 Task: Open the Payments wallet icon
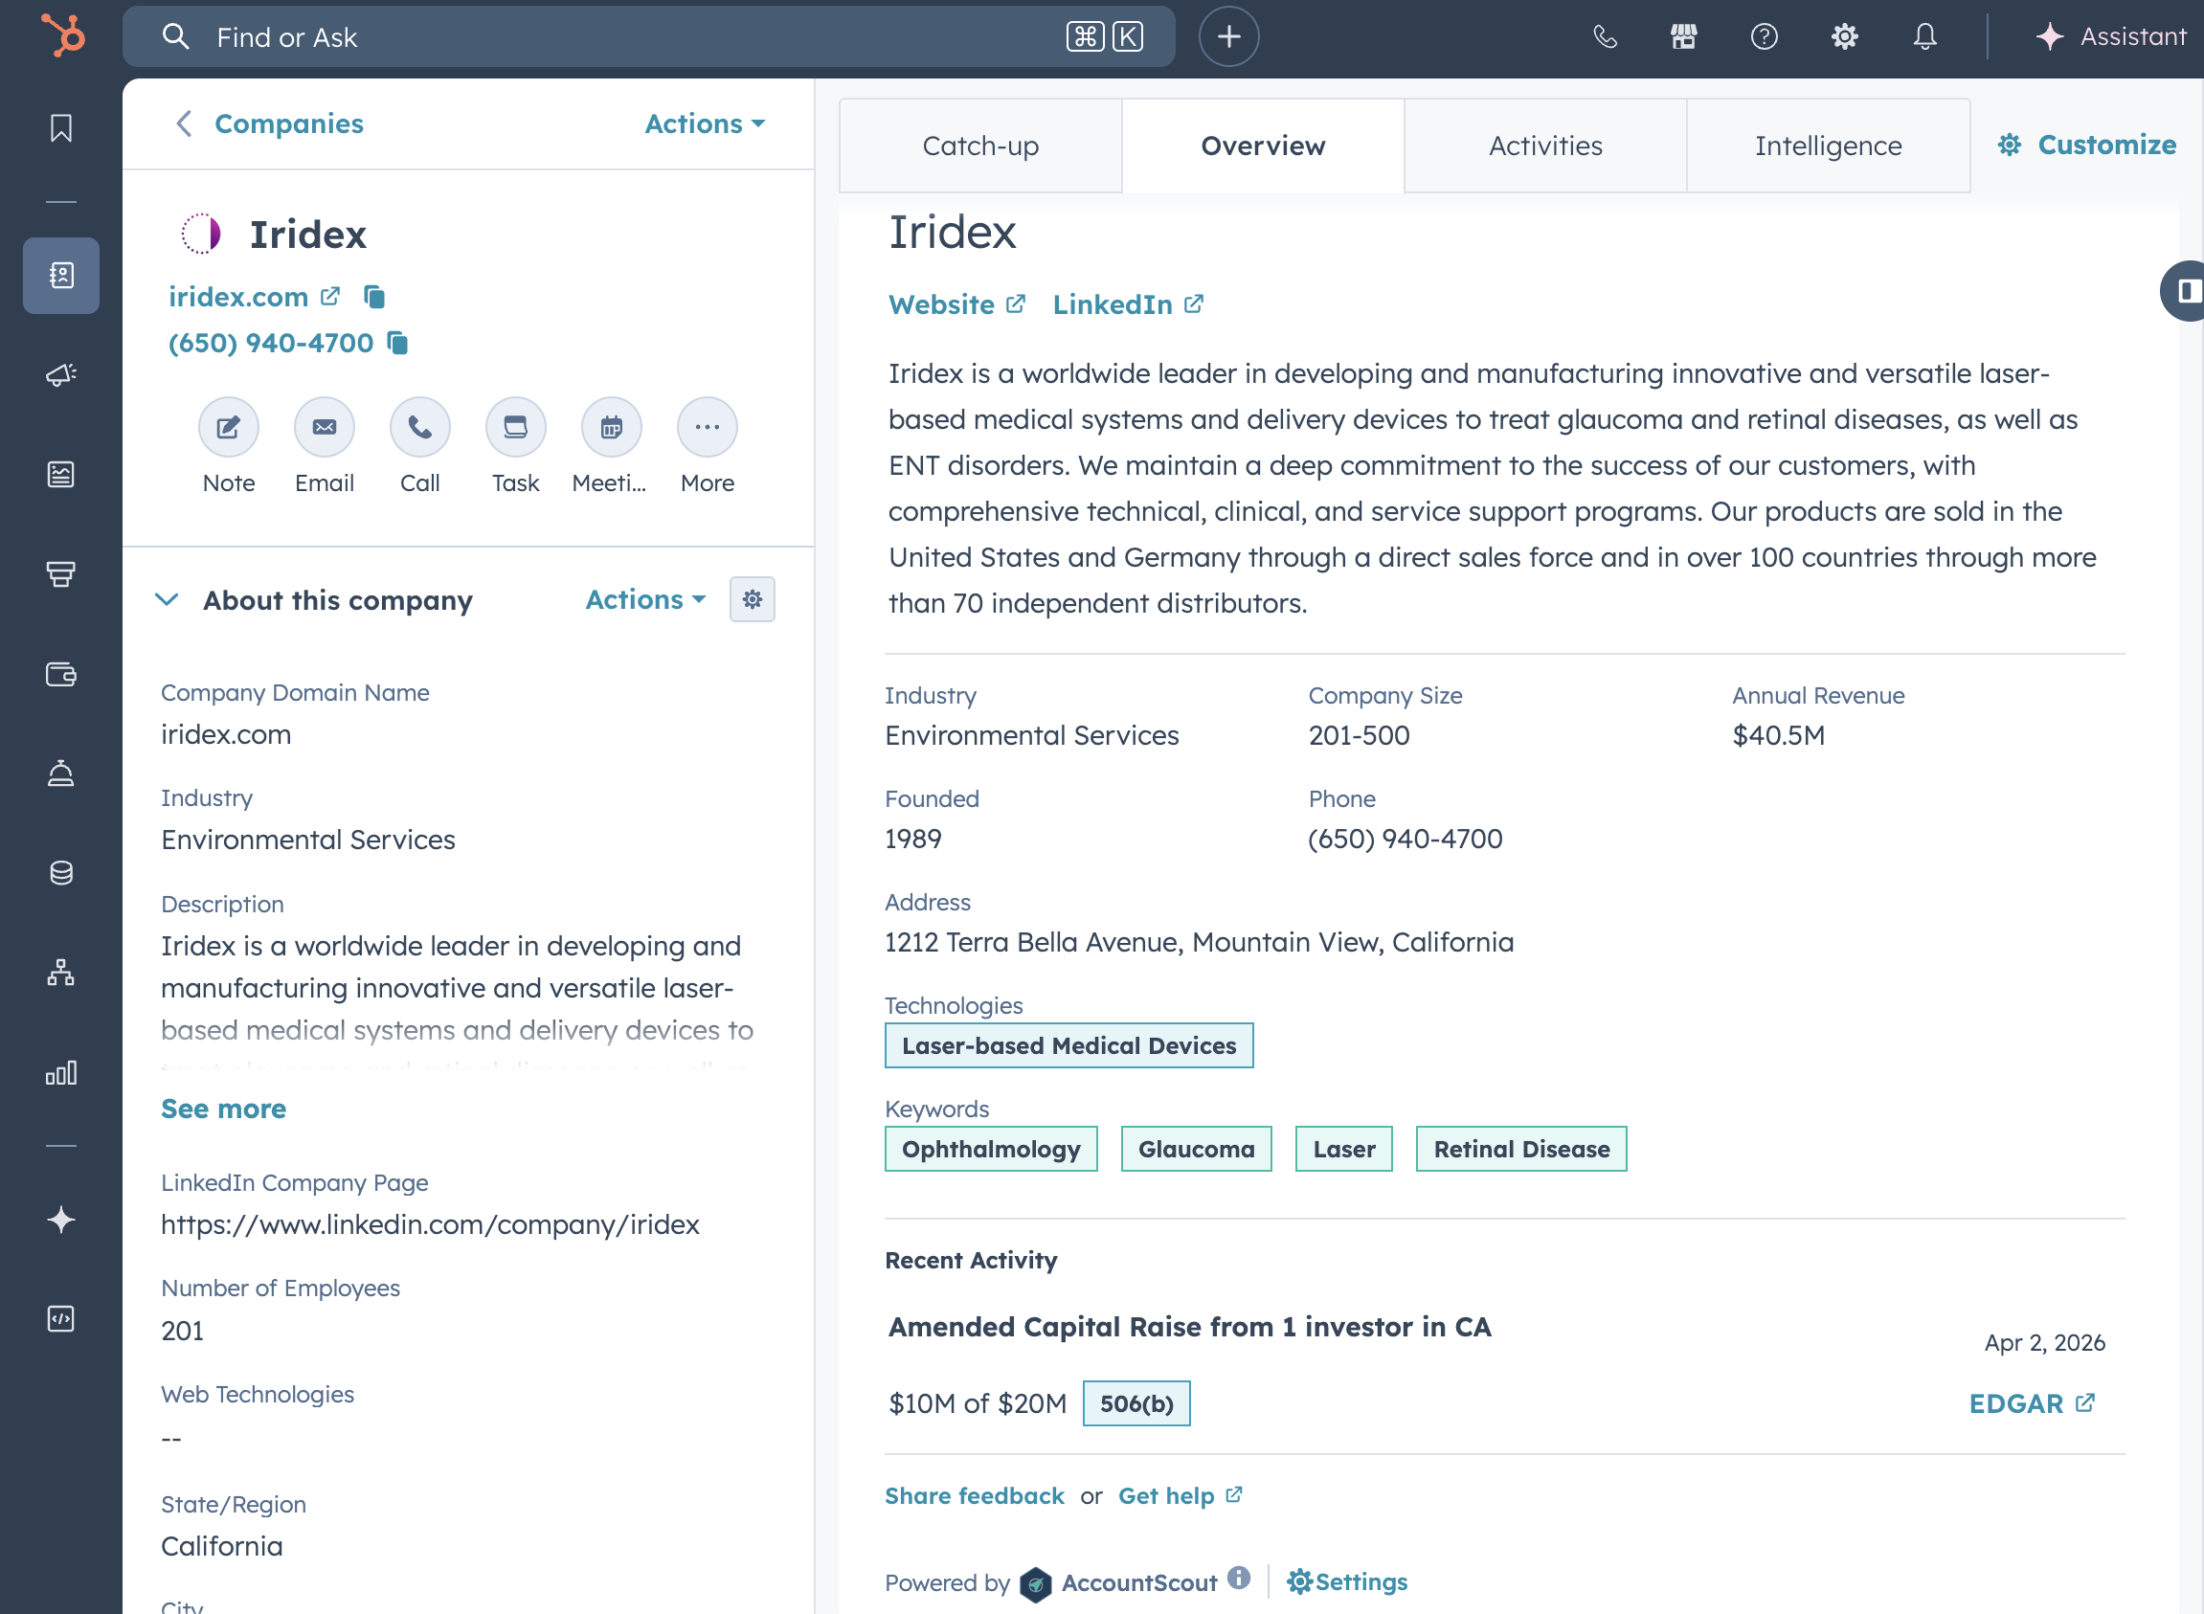(x=60, y=674)
